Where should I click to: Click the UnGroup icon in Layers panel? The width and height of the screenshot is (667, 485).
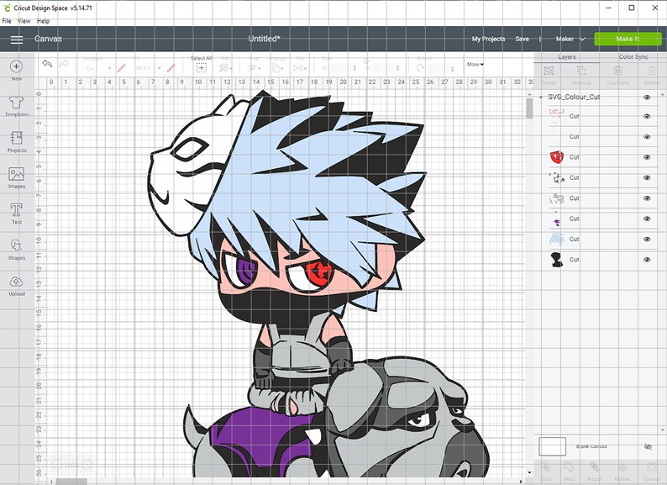581,71
